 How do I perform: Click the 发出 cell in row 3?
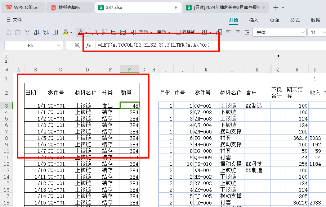[111, 105]
